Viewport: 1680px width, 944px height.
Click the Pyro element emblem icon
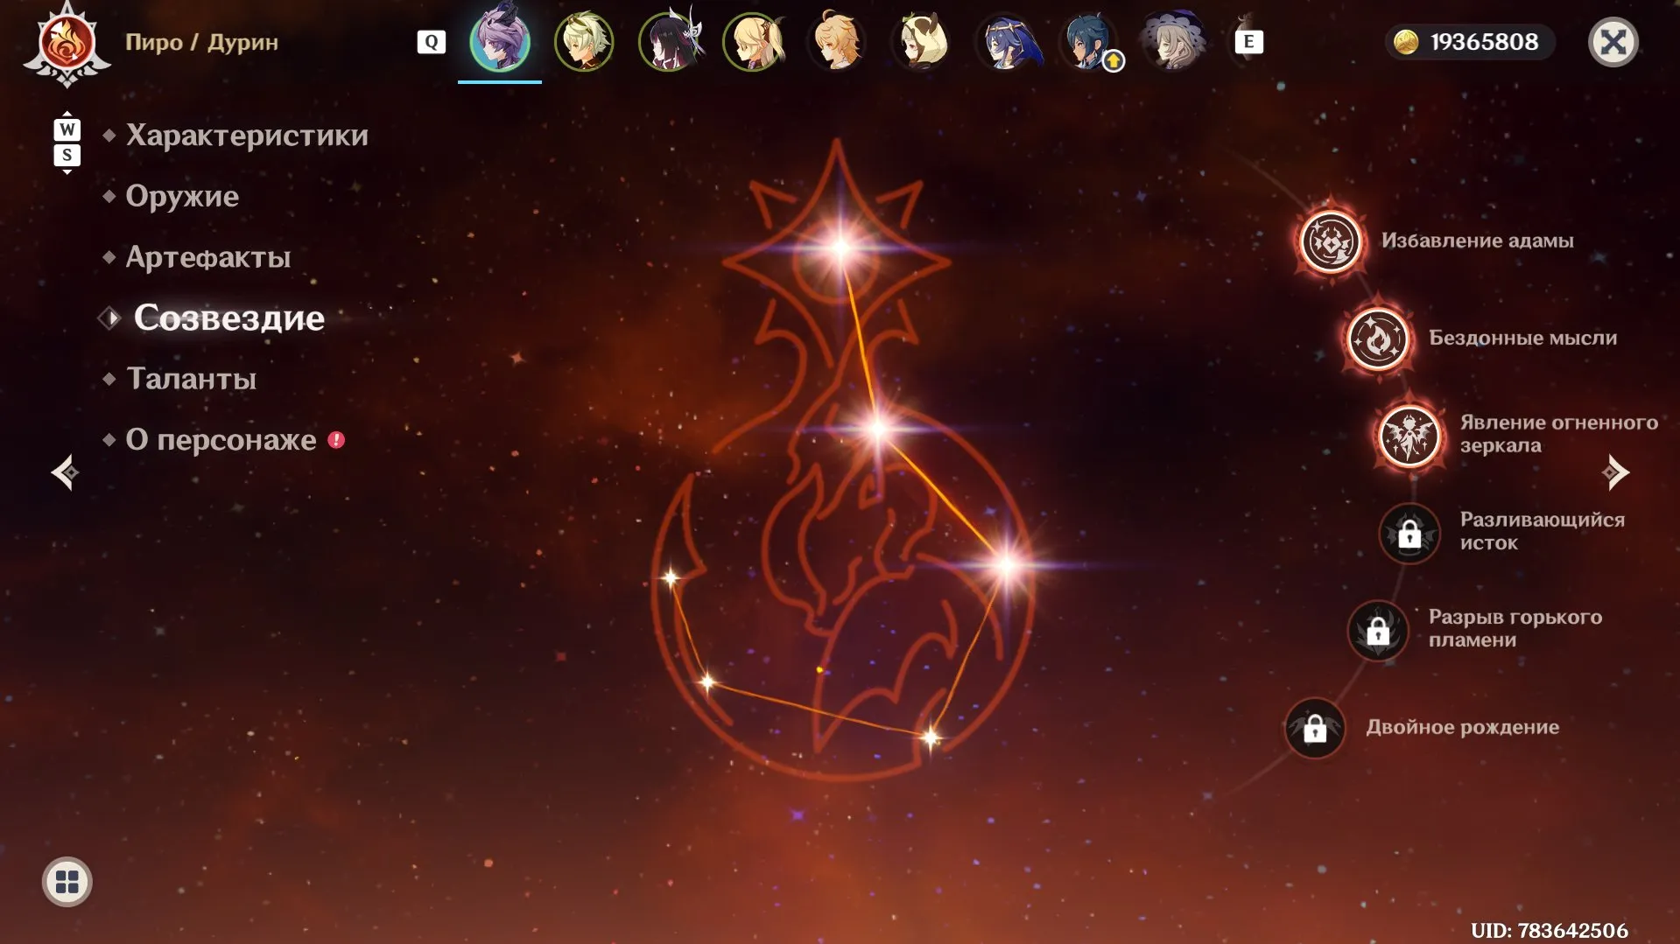coord(67,43)
